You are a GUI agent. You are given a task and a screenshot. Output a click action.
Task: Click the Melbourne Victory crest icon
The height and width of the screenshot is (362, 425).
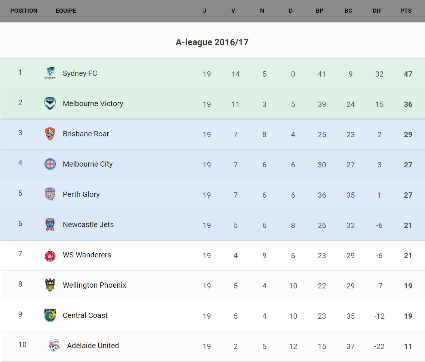point(50,103)
